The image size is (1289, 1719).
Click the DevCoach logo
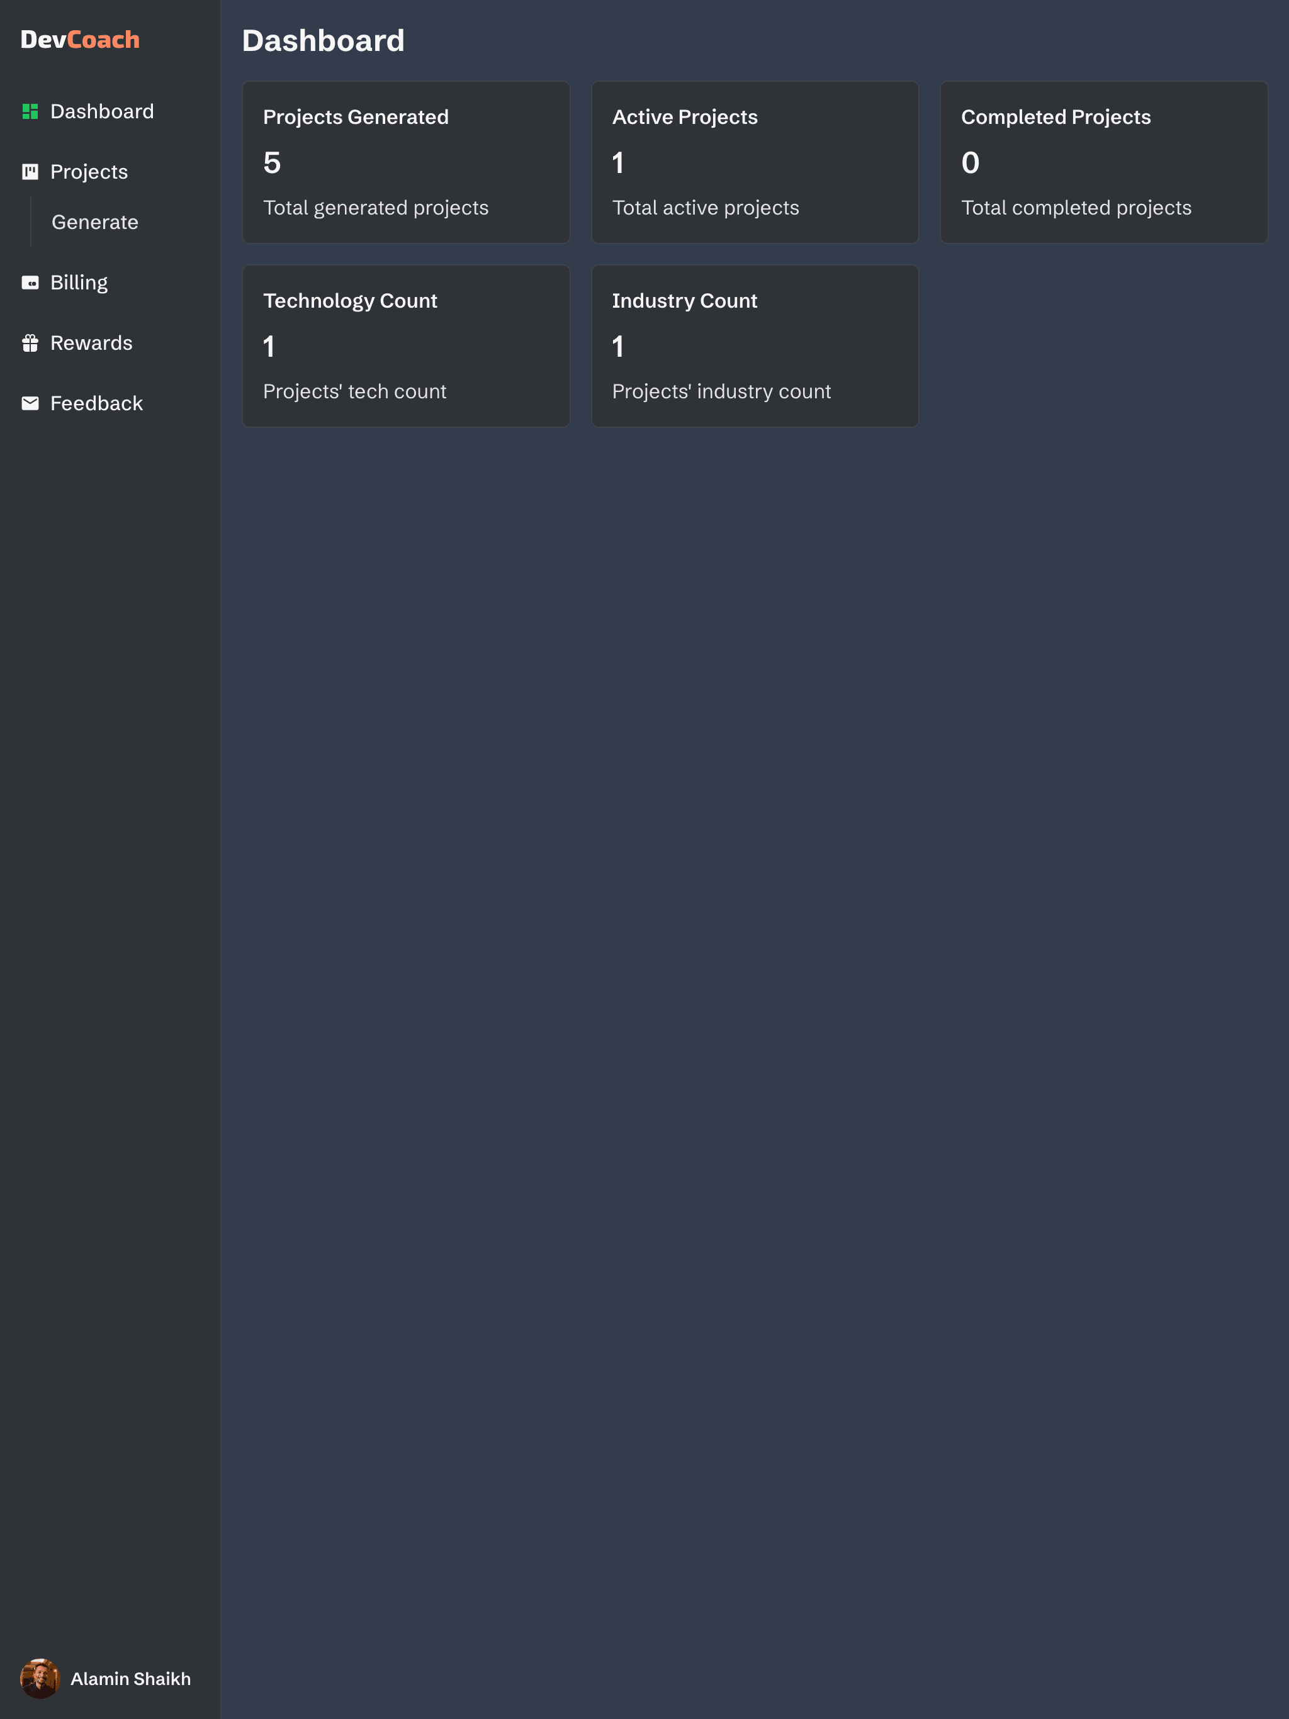(x=80, y=40)
